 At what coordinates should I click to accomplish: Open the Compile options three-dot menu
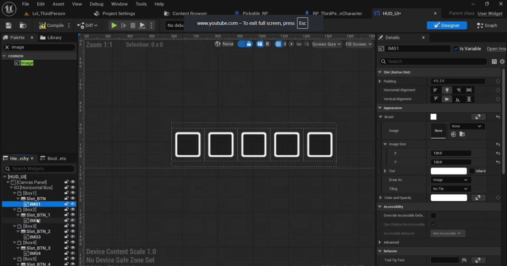69,25
